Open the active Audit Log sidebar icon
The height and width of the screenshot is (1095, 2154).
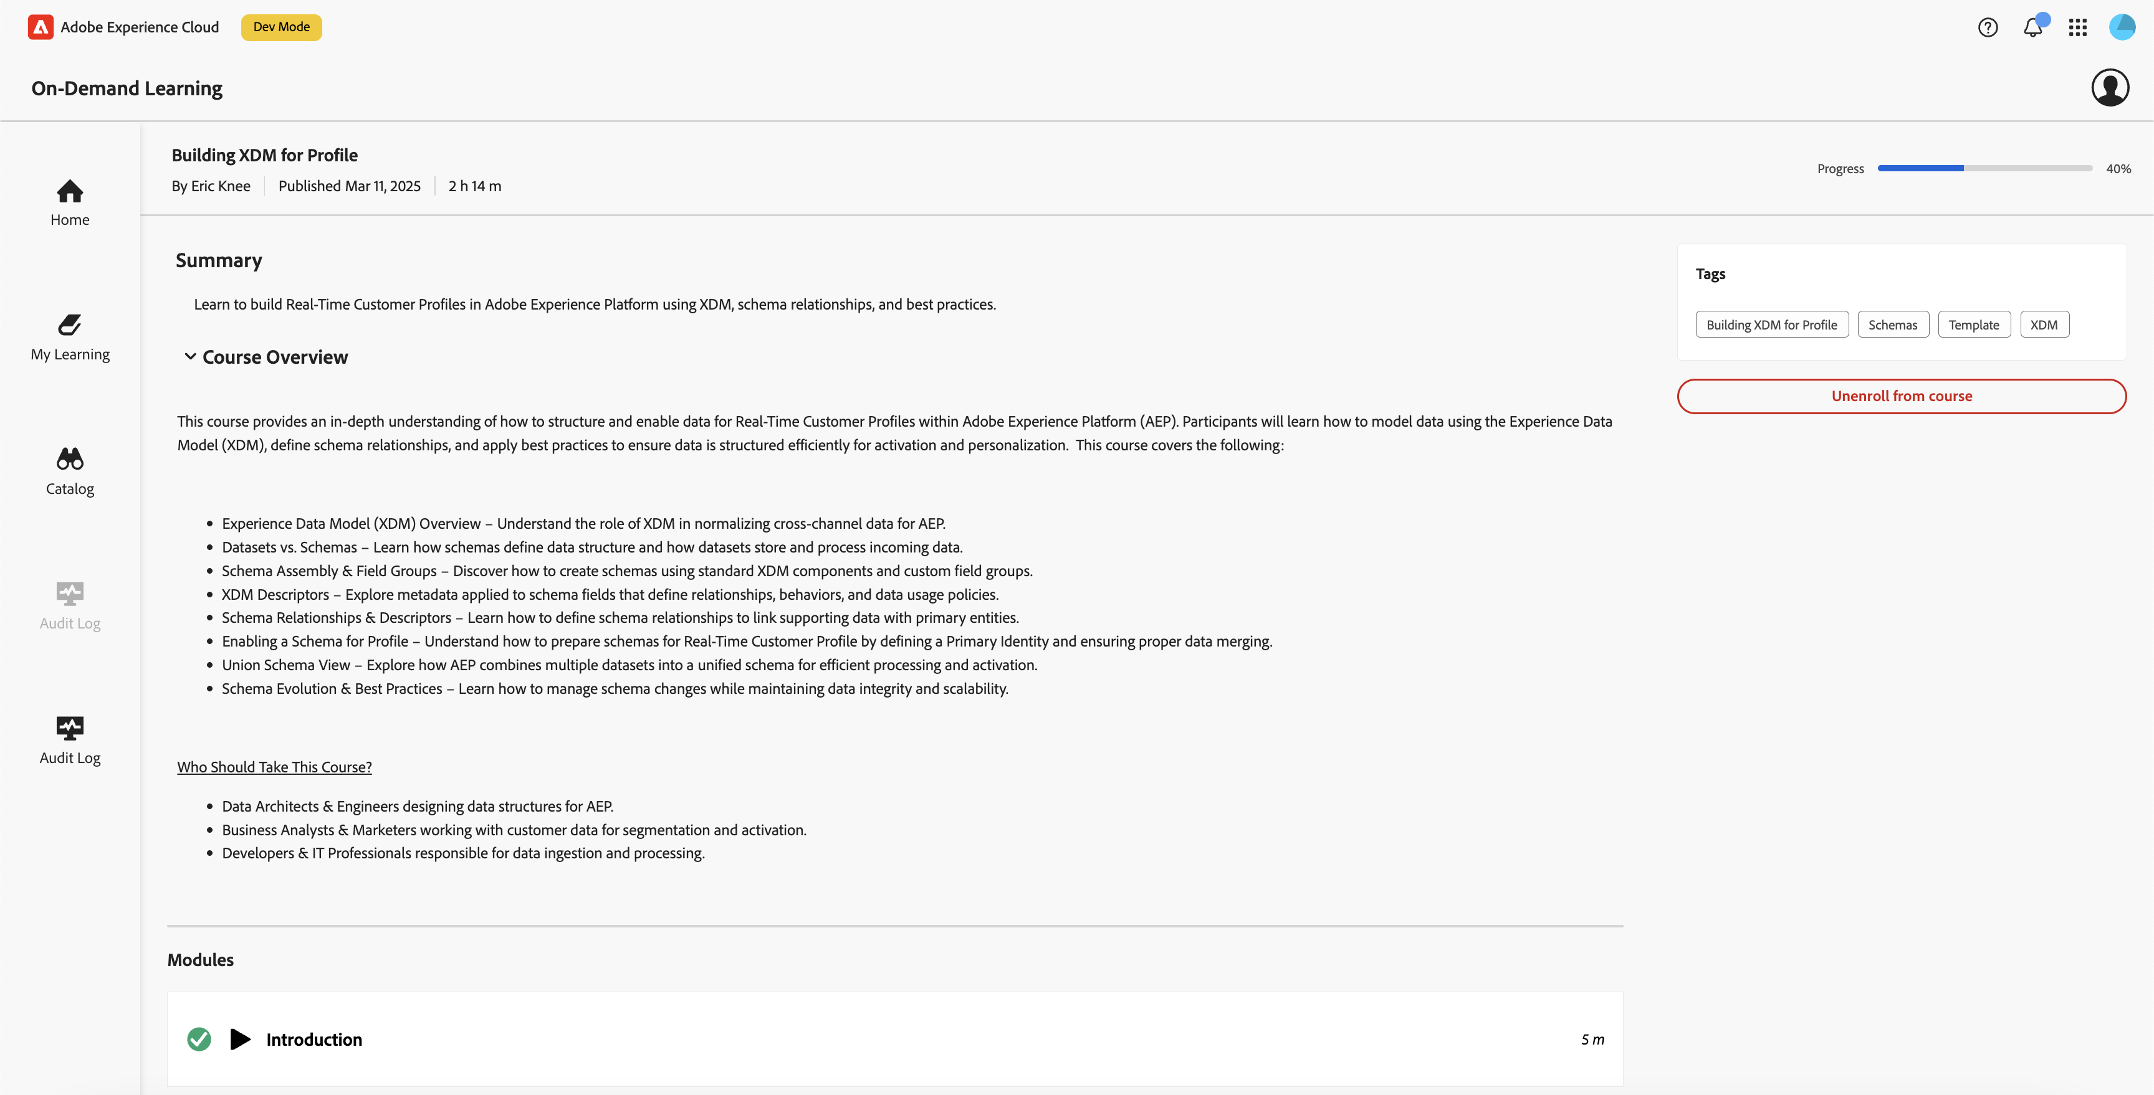pyautogui.click(x=69, y=728)
